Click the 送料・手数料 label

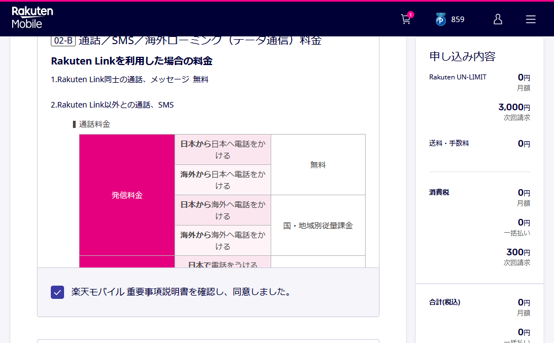(449, 143)
